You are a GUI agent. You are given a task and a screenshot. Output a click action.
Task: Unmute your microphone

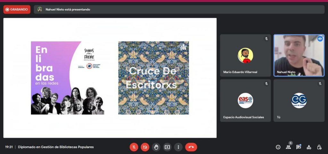pos(134,147)
